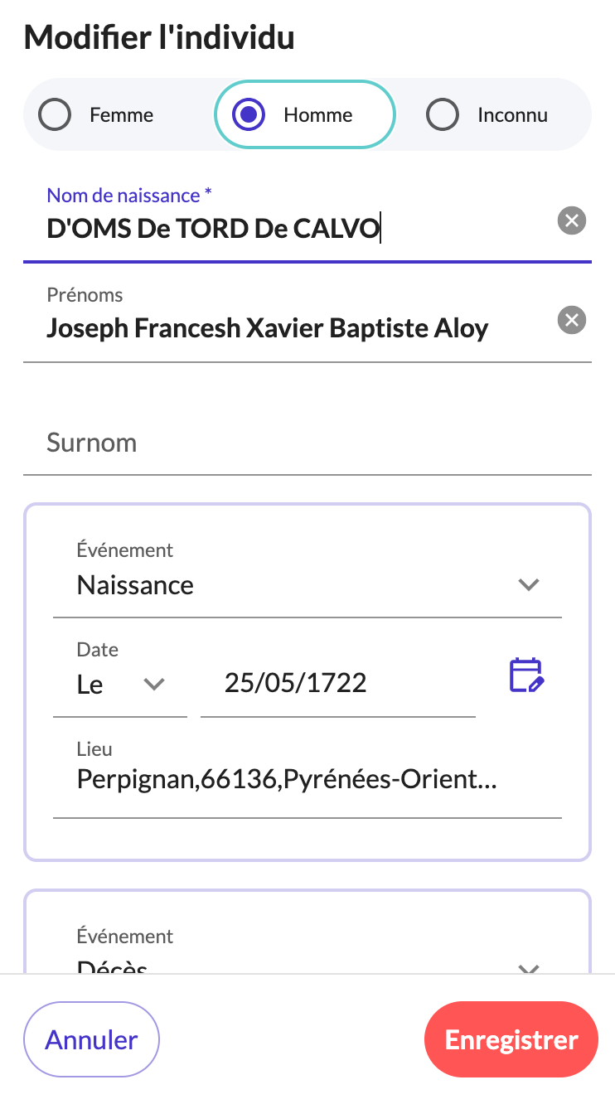Select the Femme radio button
Image resolution: width=615 pixels, height=1104 pixels.
point(56,115)
